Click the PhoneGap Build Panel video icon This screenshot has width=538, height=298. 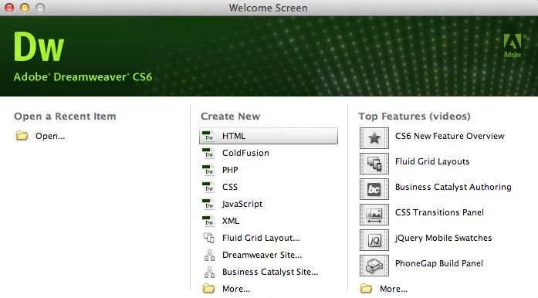click(x=374, y=266)
